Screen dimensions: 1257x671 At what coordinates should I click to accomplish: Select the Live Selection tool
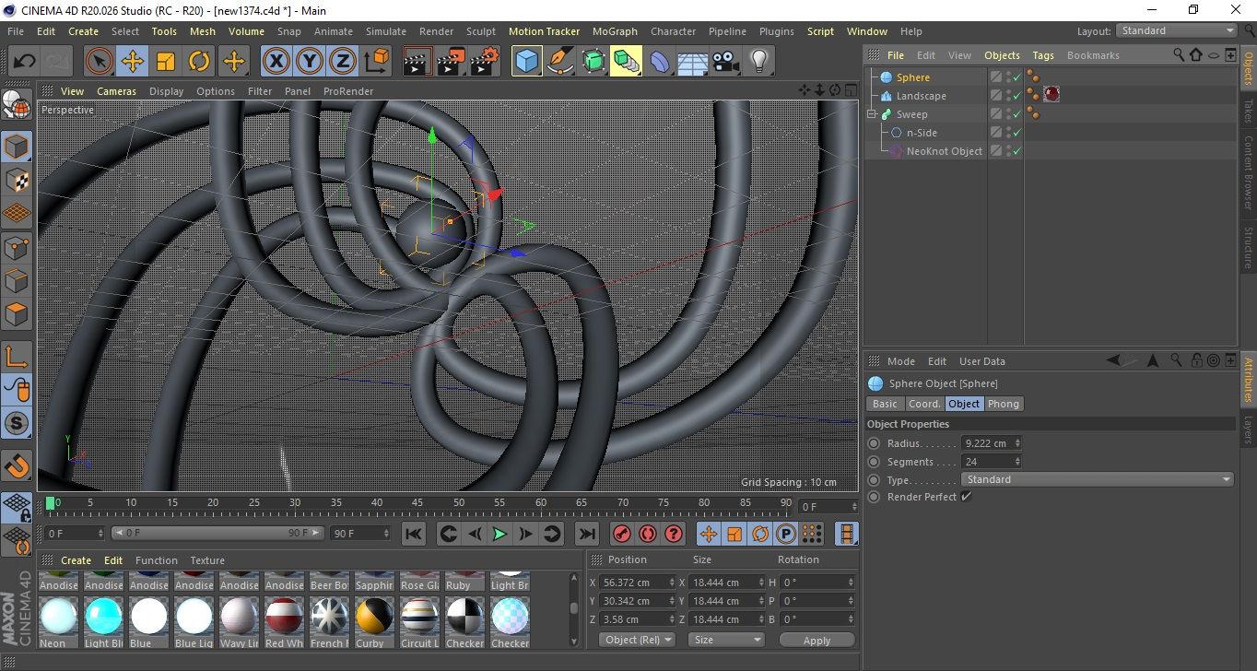click(100, 62)
